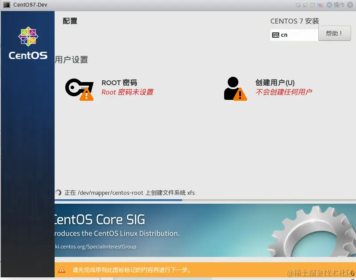
Task: Open the 创建用户 person icon
Action: [235, 89]
